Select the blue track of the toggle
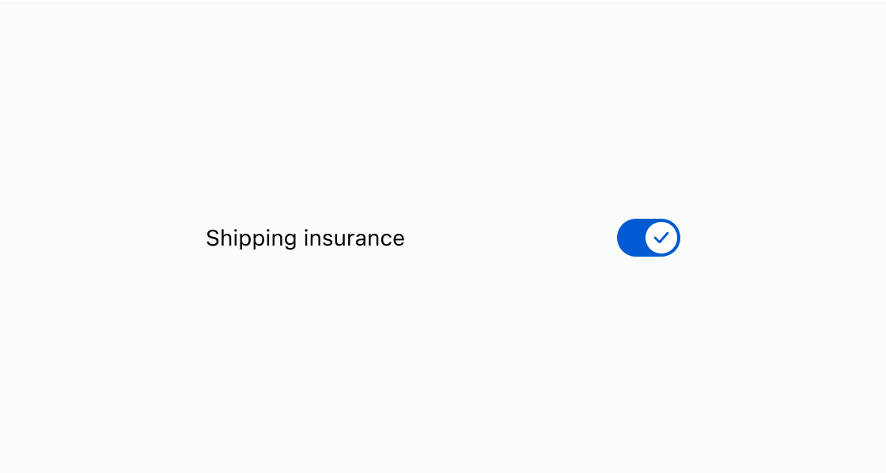 pos(630,238)
